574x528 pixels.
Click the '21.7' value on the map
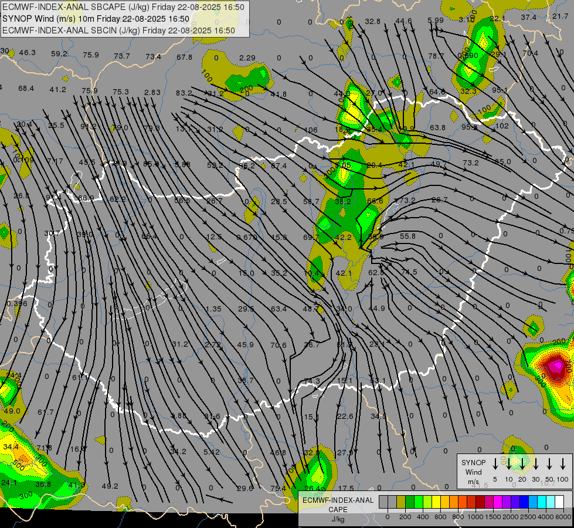tap(561, 16)
